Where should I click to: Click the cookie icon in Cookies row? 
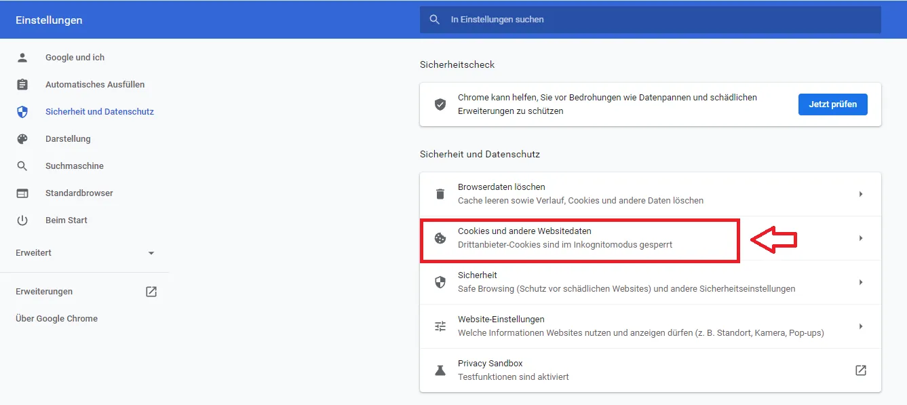pyautogui.click(x=440, y=238)
